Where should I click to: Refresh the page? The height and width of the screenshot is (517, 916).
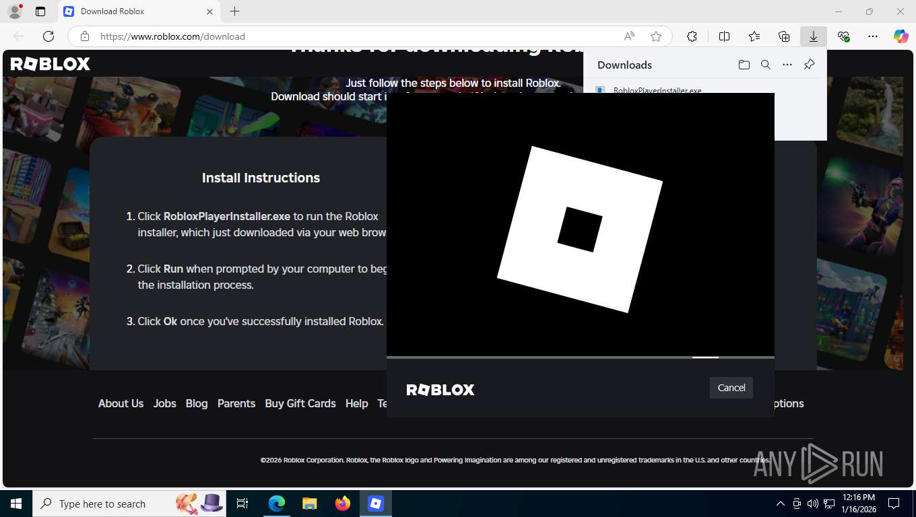coord(48,36)
